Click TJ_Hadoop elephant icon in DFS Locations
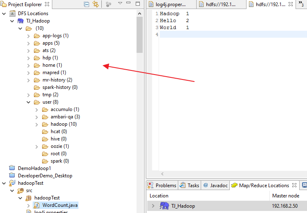 pos(20,21)
